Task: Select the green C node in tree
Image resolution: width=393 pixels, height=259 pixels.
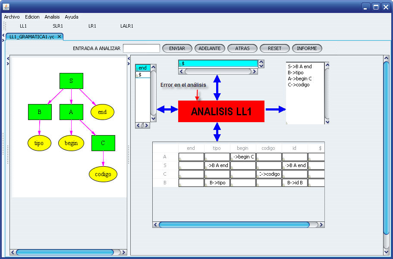Action: click(x=103, y=143)
